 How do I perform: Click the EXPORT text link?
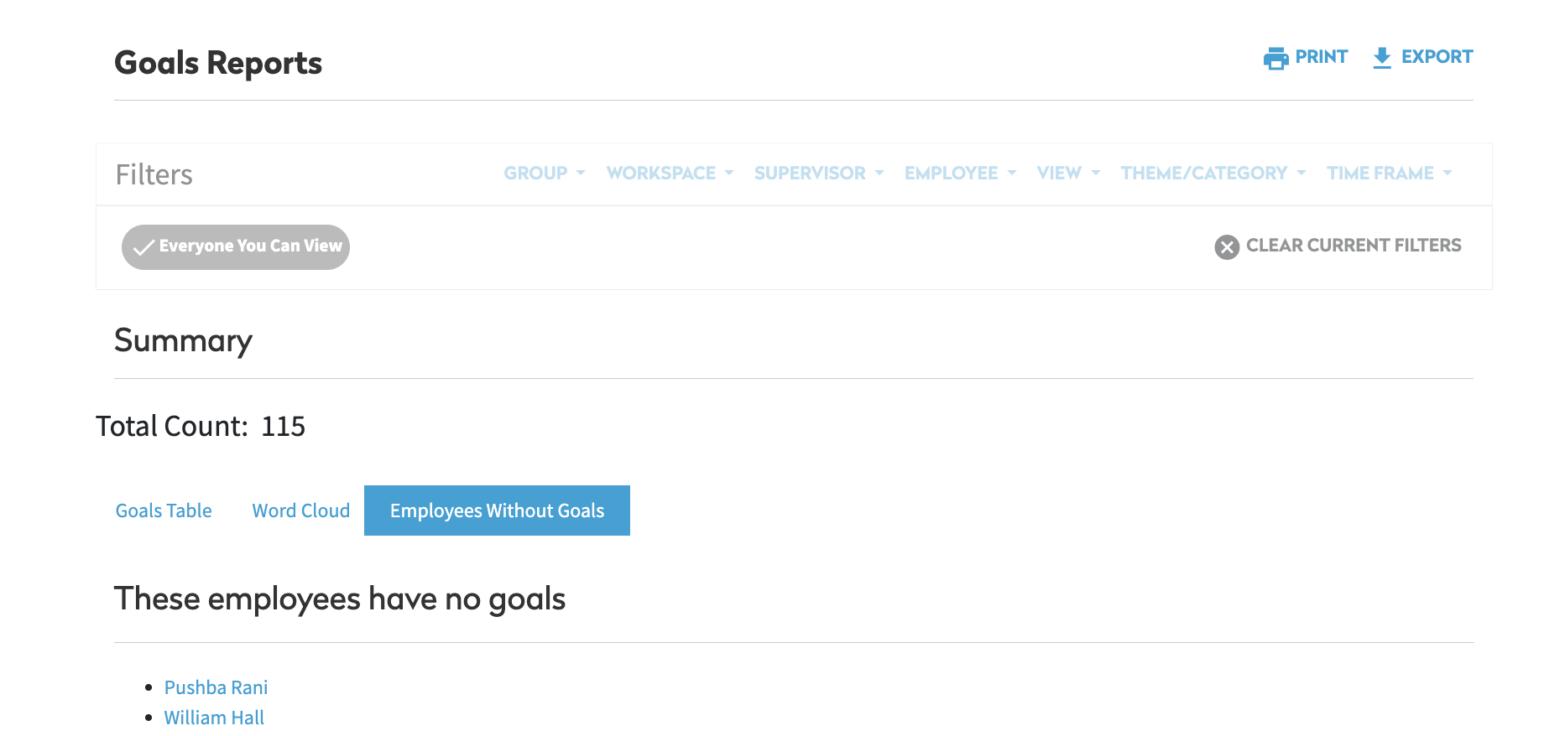pos(1437,57)
